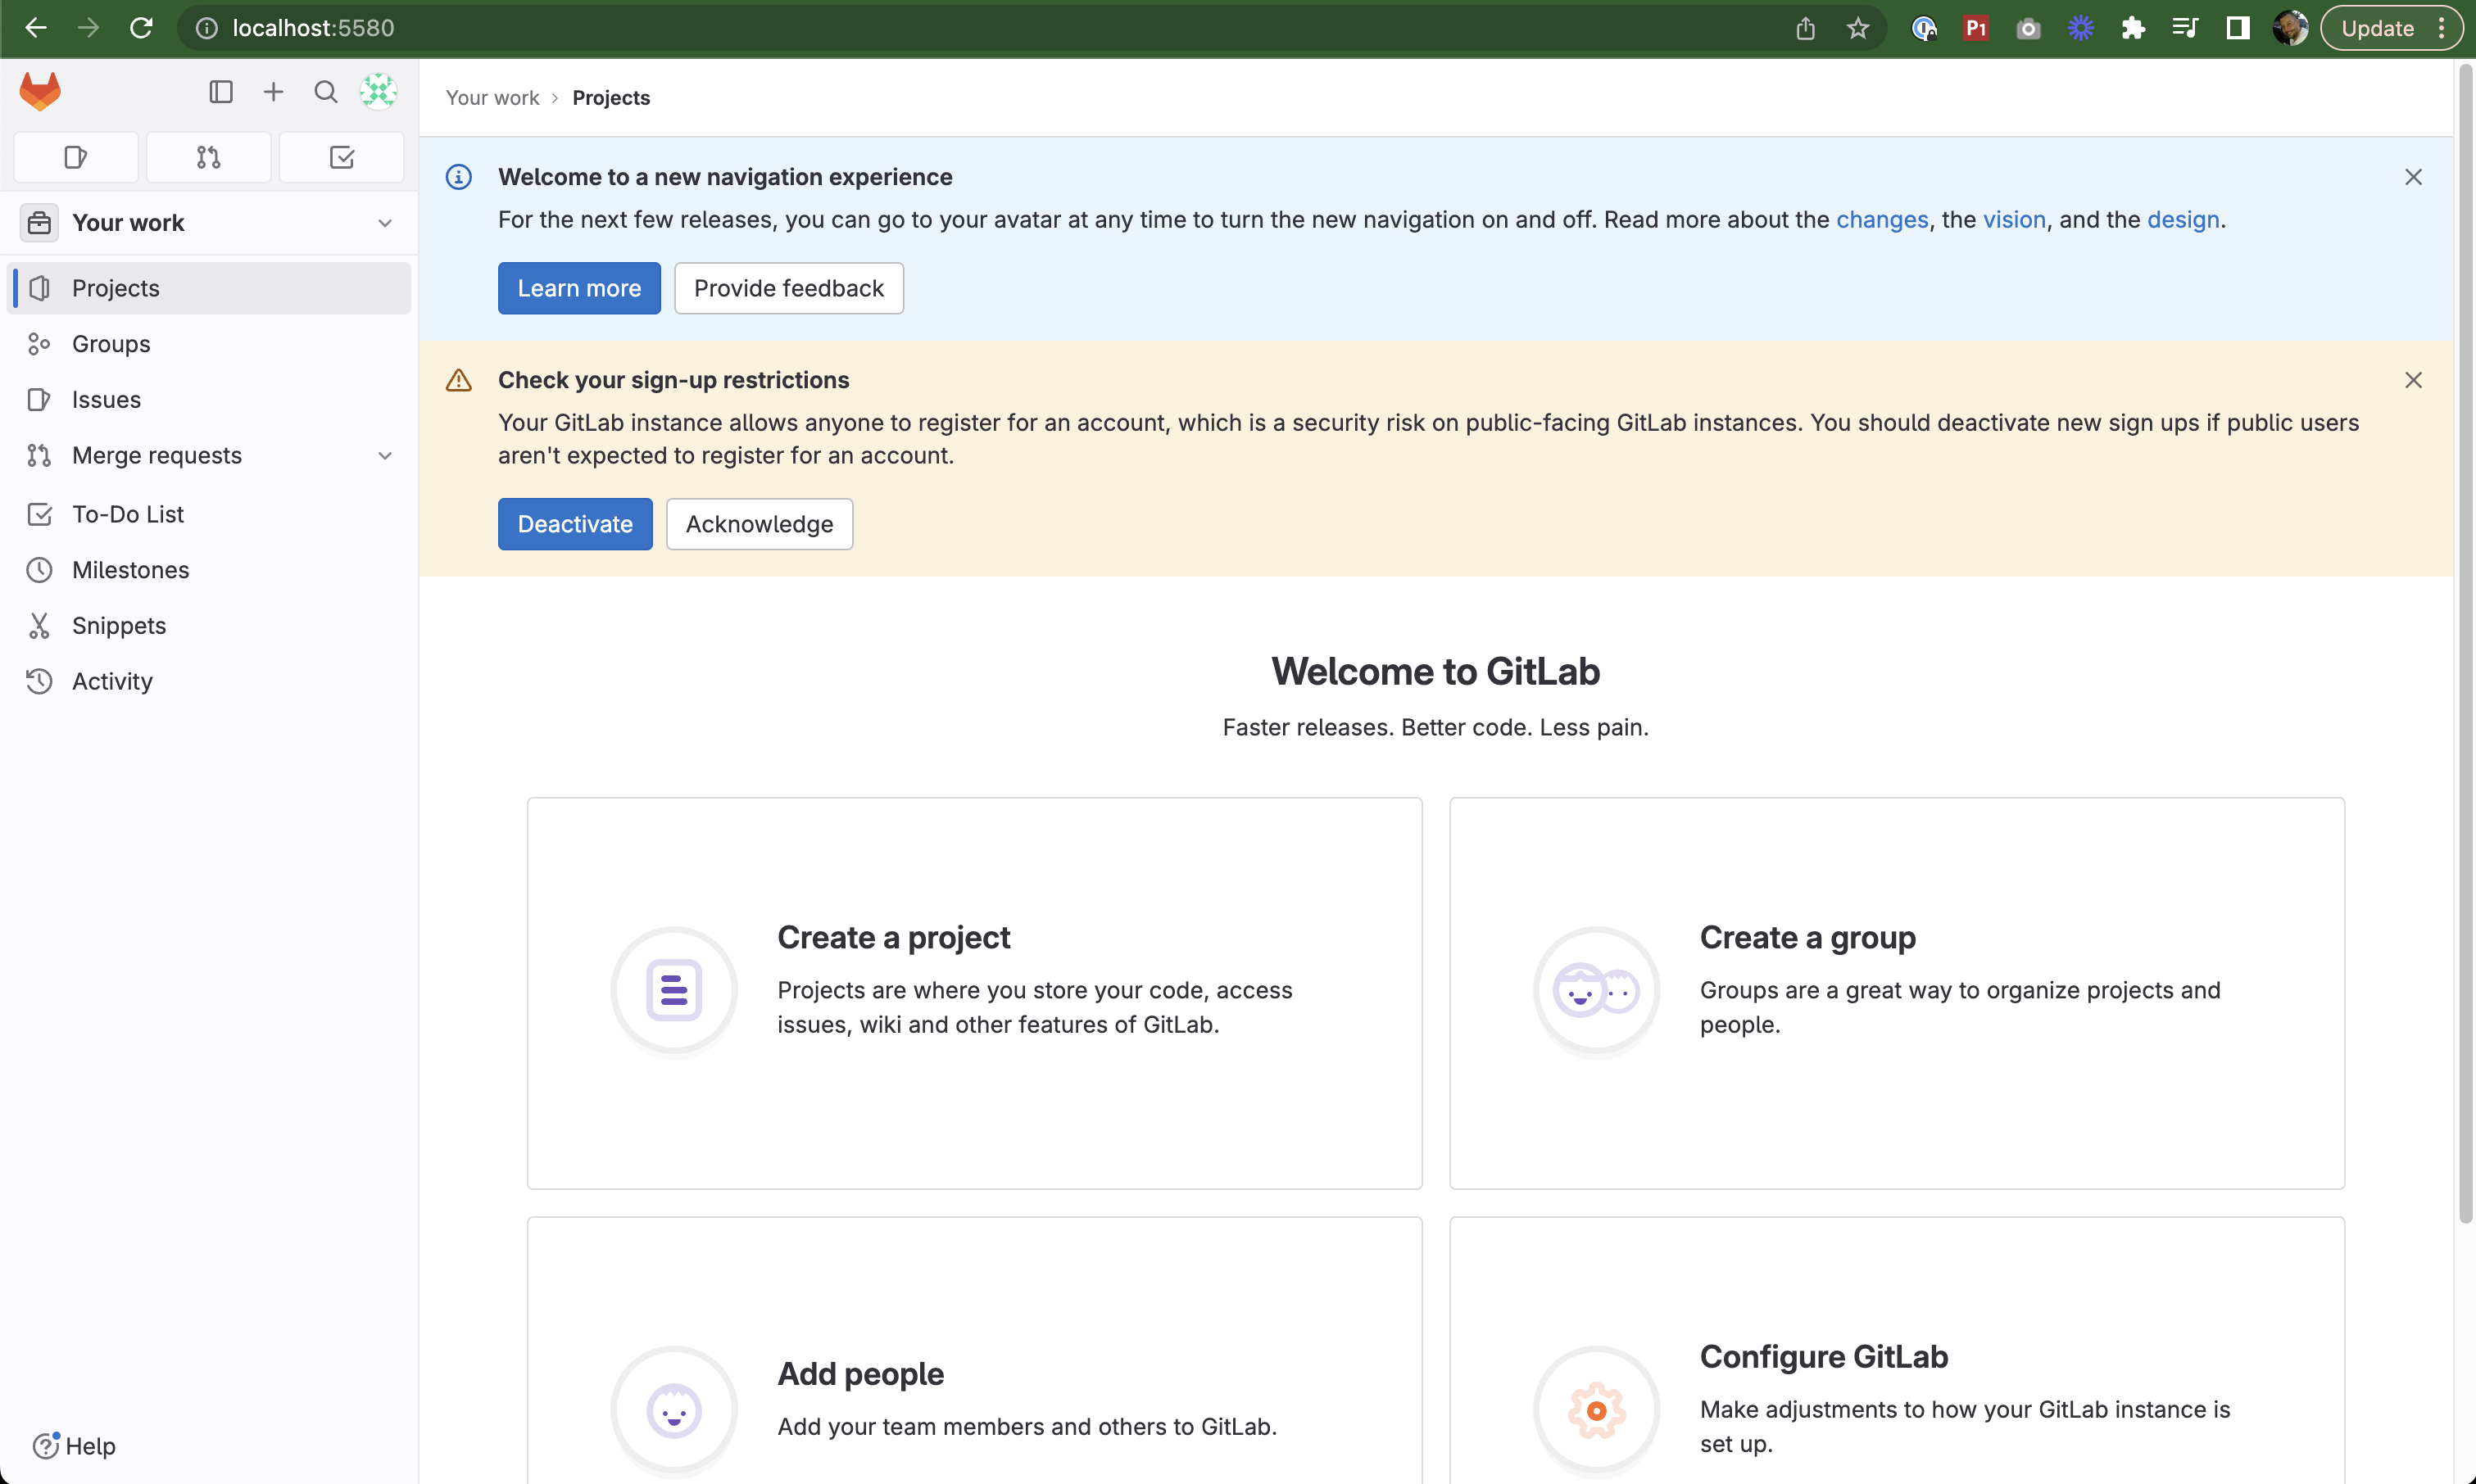Expand the Your work context switcher
Viewport: 2476px width, 1484px height.
pos(208,223)
